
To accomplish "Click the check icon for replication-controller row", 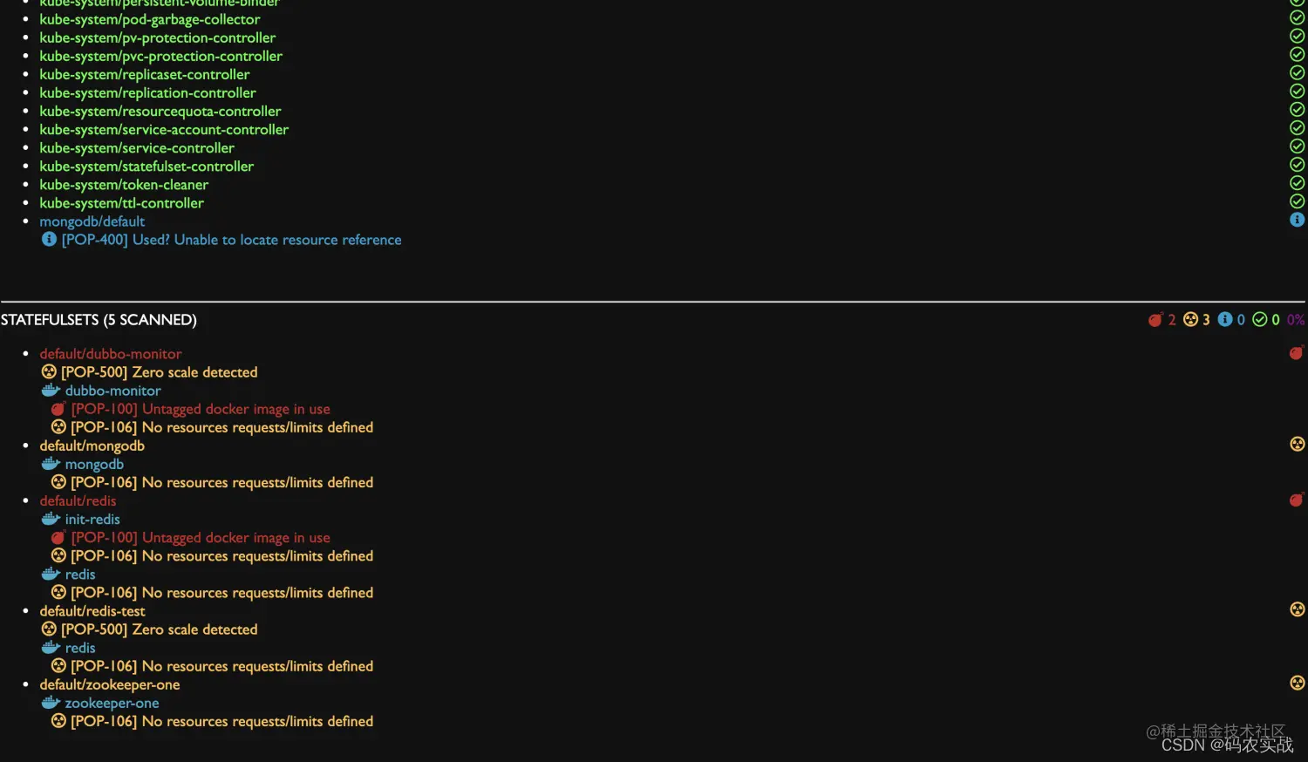I will (1297, 91).
